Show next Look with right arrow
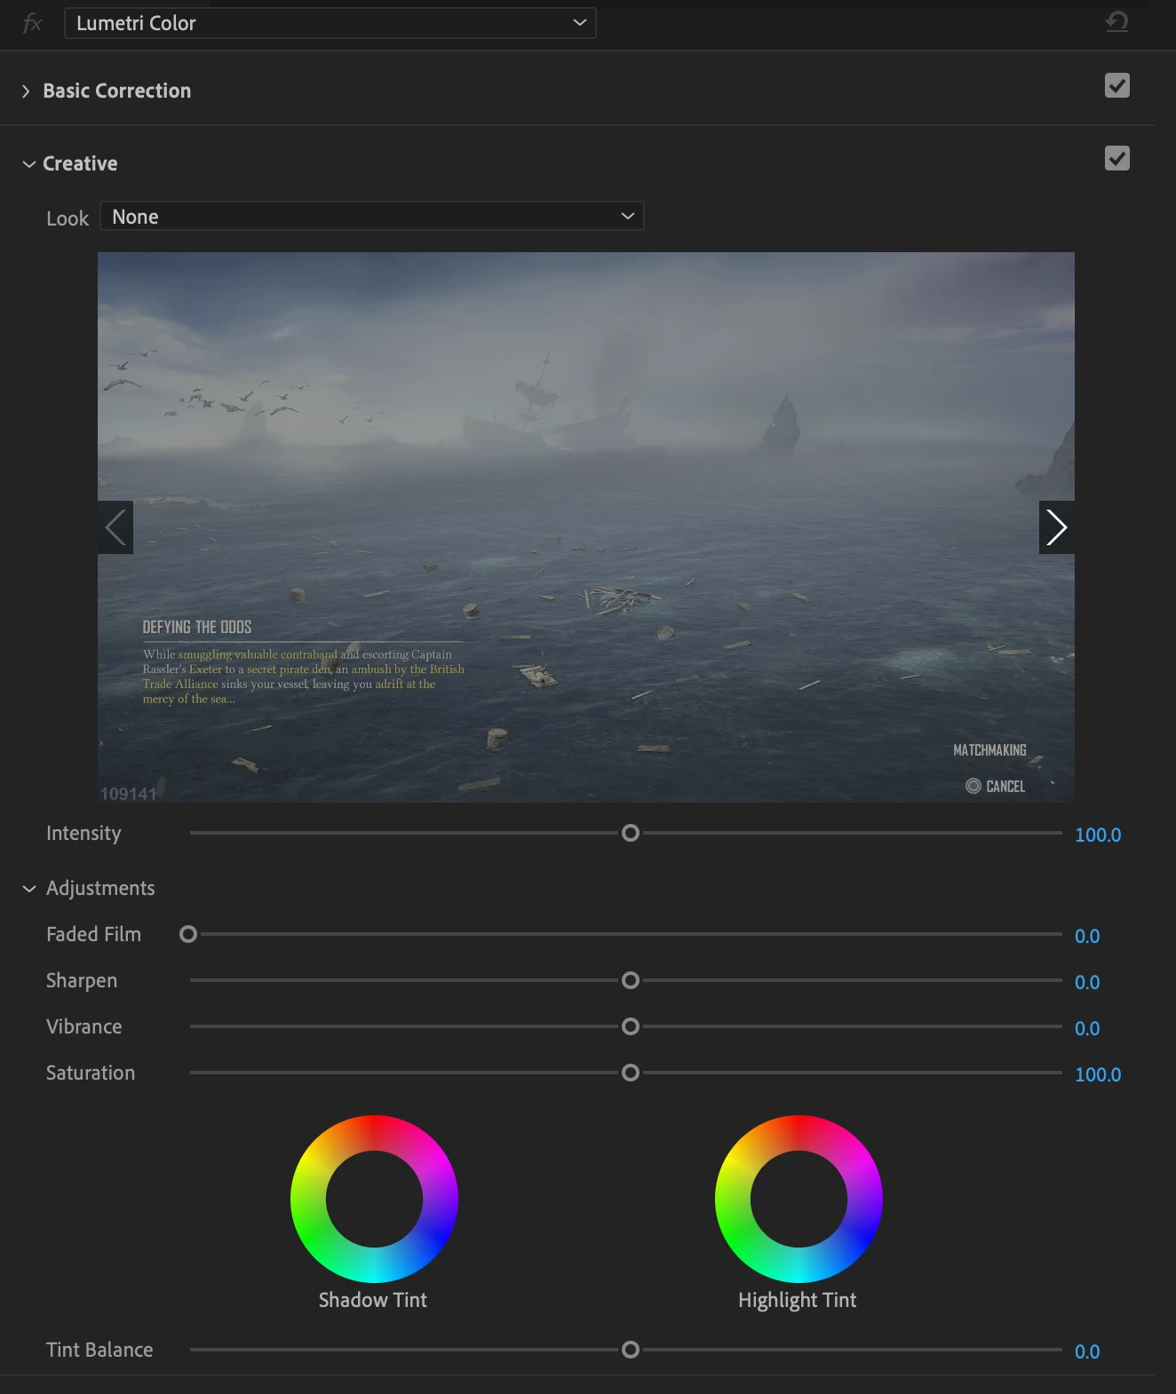The height and width of the screenshot is (1394, 1176). coord(1056,527)
